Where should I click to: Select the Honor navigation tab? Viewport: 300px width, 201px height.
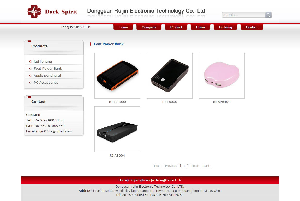click(200, 27)
